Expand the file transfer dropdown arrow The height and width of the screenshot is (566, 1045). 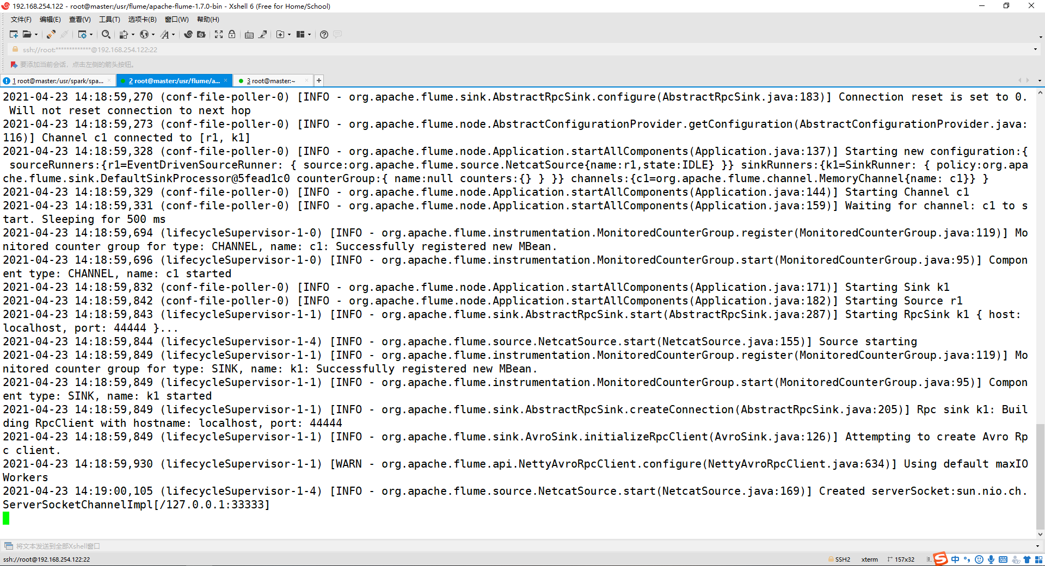133,34
